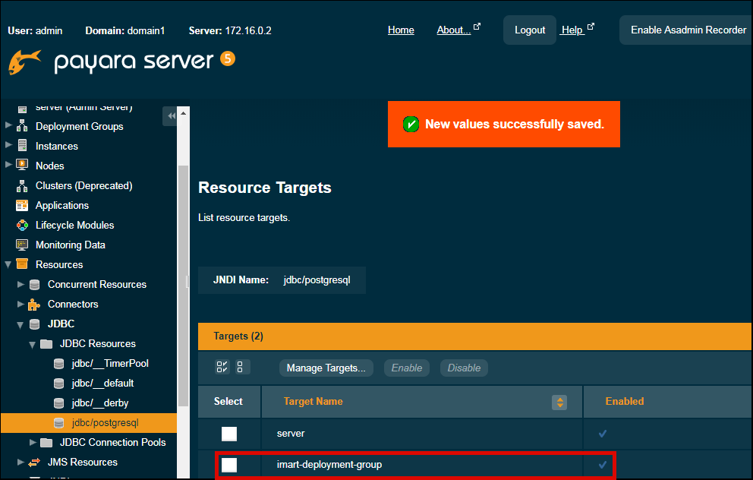Click the Lifecycle Modules icon
This screenshot has height=480, width=753.
pyautogui.click(x=22, y=225)
